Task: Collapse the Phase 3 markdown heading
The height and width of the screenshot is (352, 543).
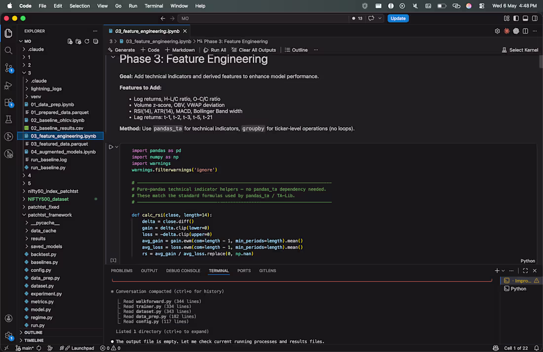Action: (113, 57)
